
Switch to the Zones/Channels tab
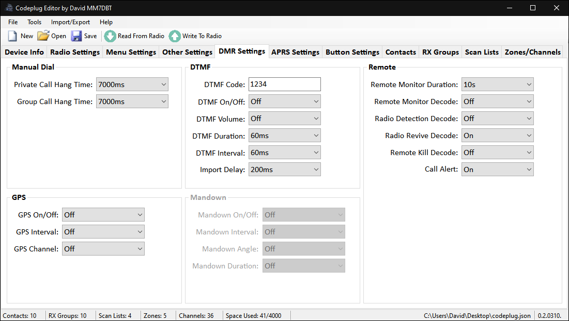coord(532,52)
